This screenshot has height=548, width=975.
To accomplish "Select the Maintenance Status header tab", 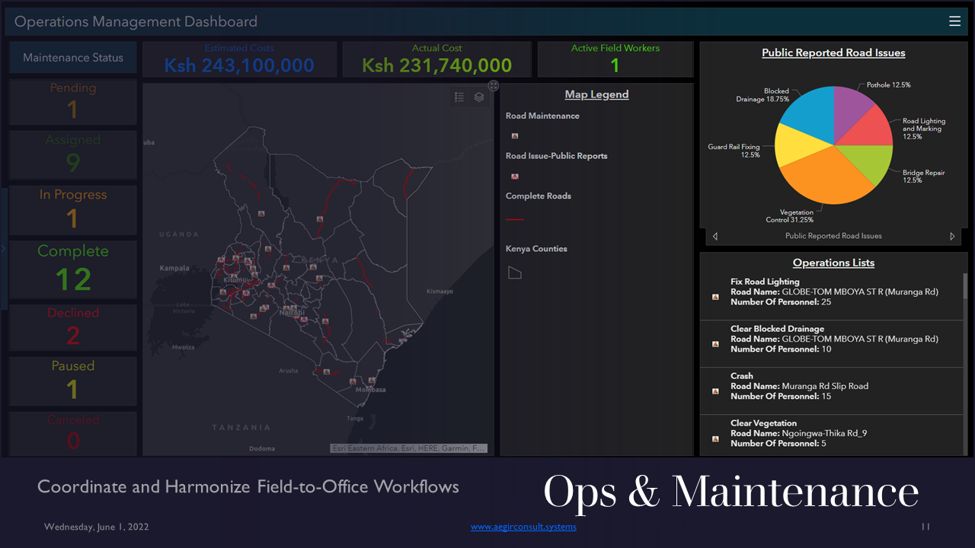I will (x=72, y=57).
